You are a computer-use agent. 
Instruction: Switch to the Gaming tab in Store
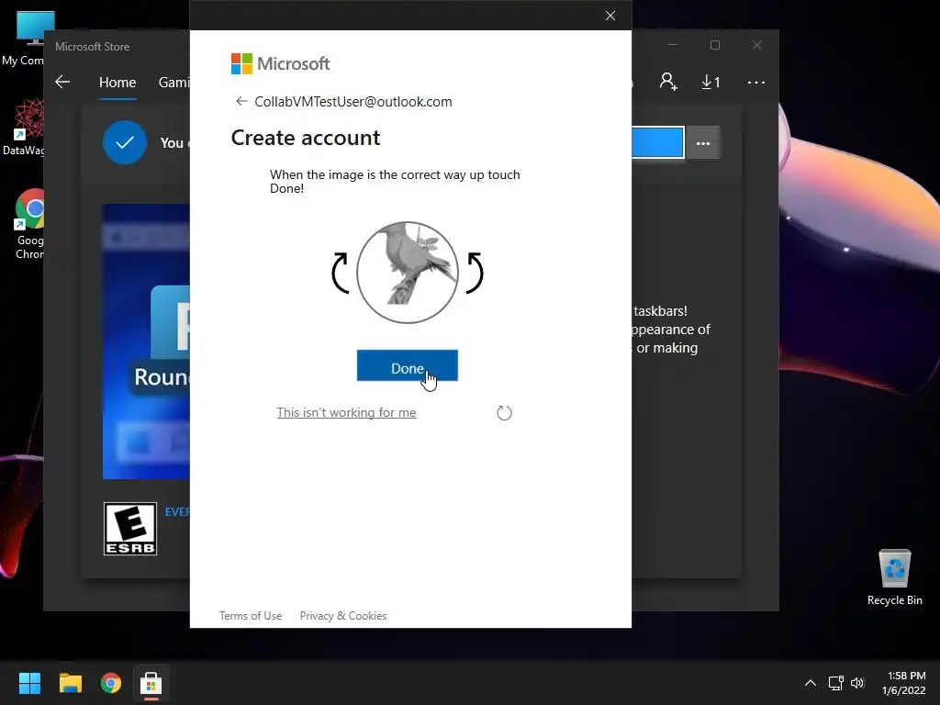click(173, 82)
